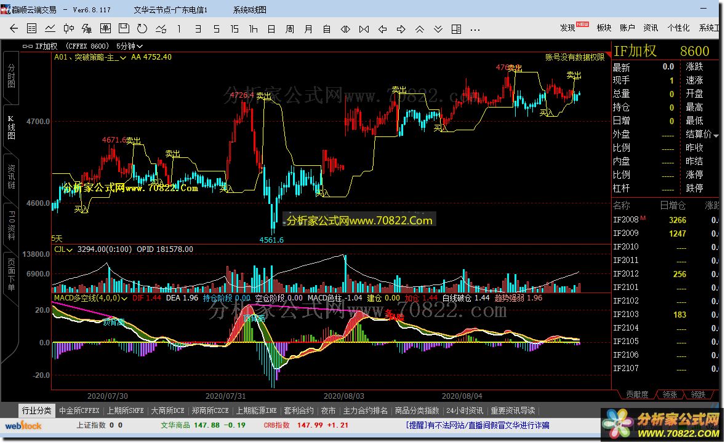Screen dimensions: 725x443
Task: Switch to daily (日) period
Action: point(271,29)
